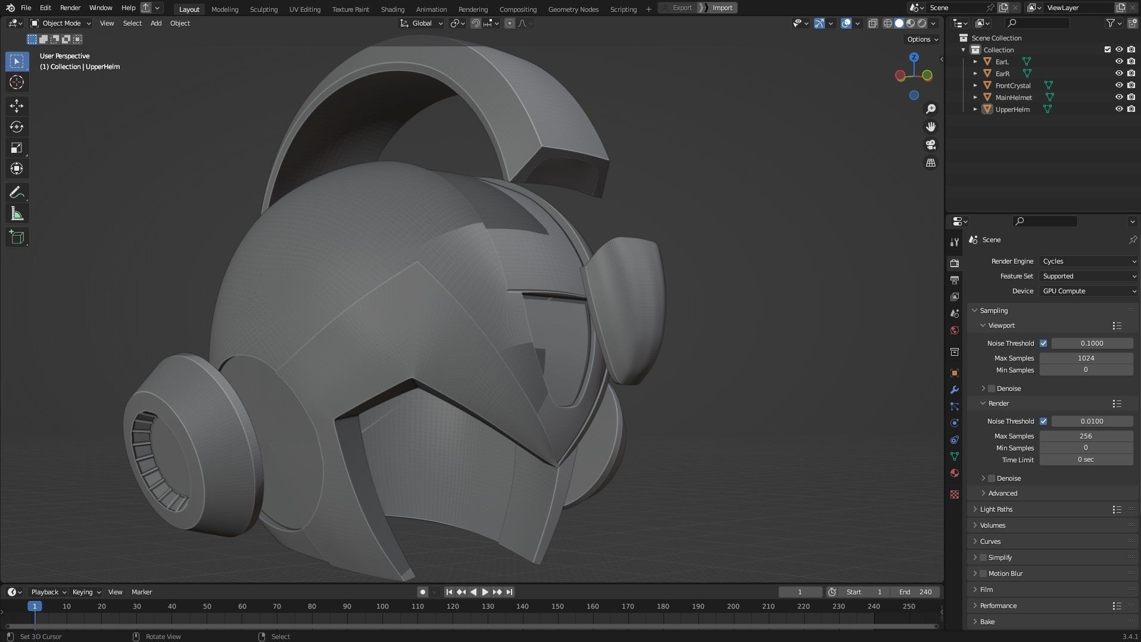Open the Render menu

click(x=70, y=8)
